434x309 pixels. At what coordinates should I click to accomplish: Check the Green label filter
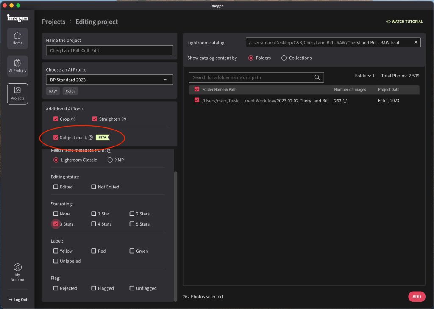click(132, 251)
